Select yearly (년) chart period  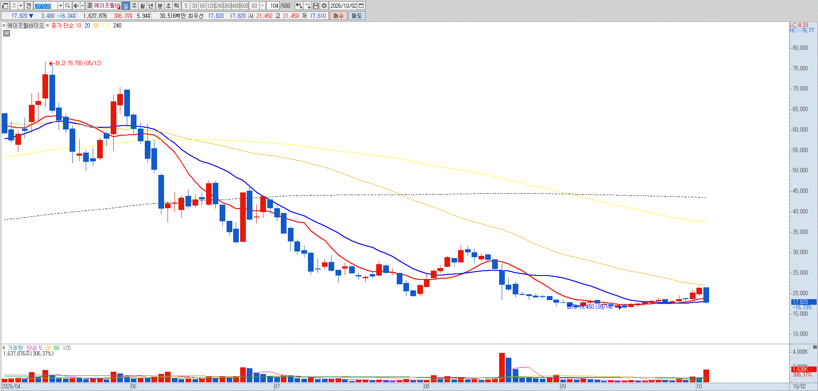pos(151,6)
